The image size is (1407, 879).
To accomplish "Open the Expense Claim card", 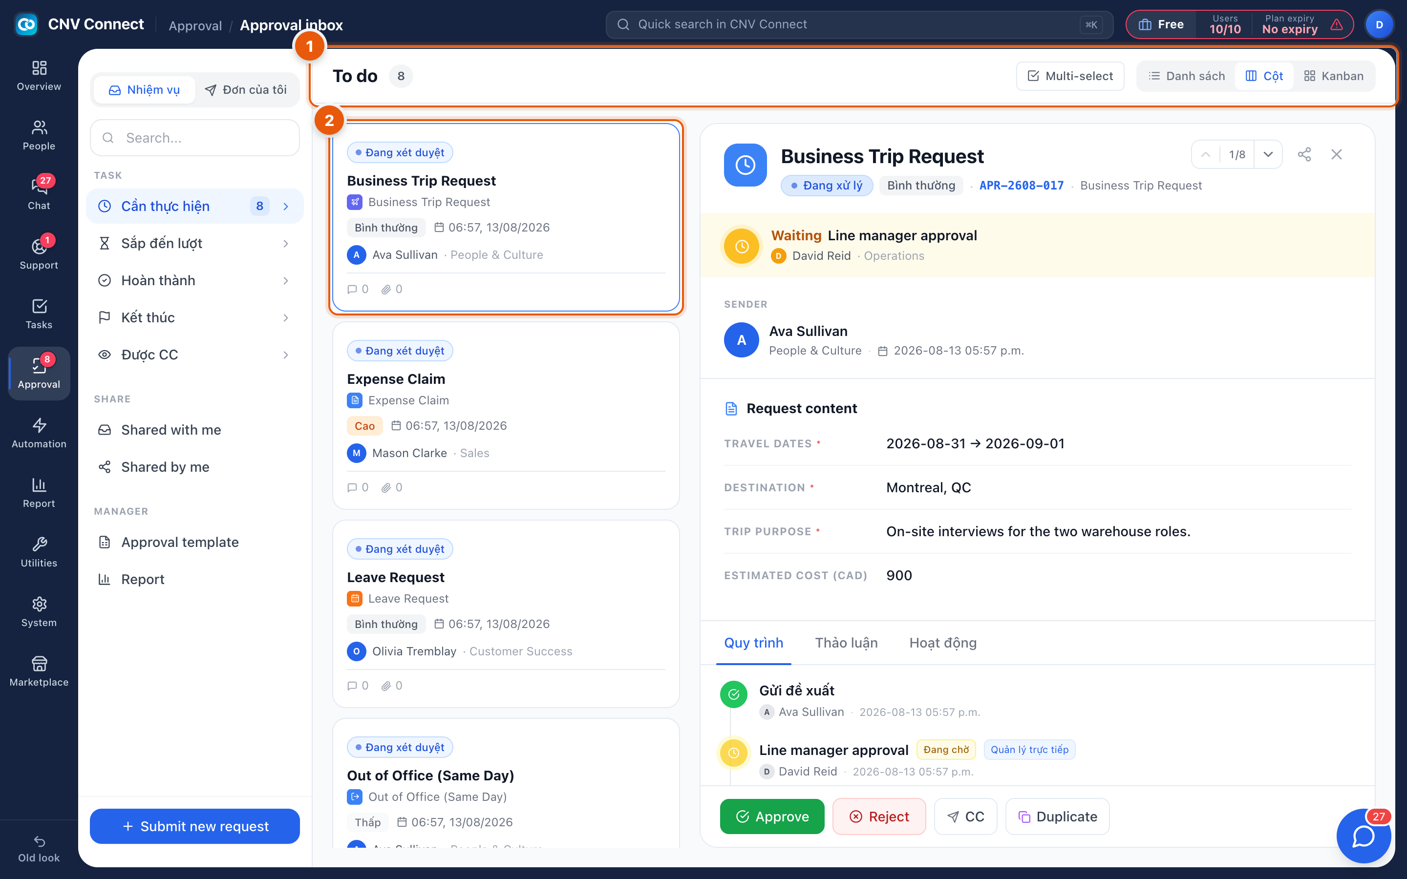I will point(506,416).
